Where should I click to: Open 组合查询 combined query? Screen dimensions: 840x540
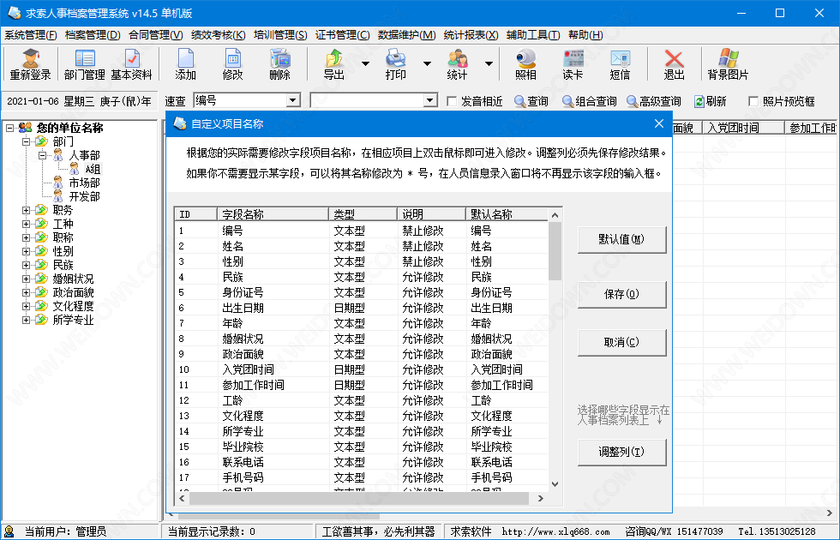pyautogui.click(x=590, y=101)
